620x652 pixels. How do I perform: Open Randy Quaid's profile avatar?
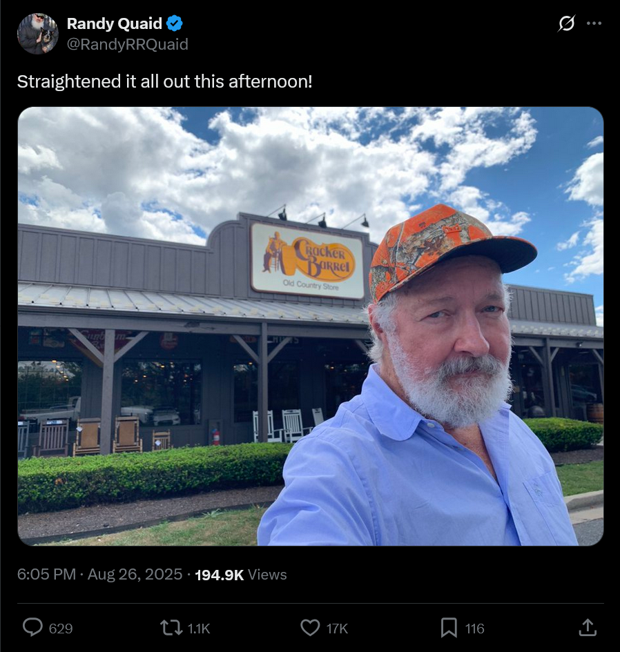(37, 34)
